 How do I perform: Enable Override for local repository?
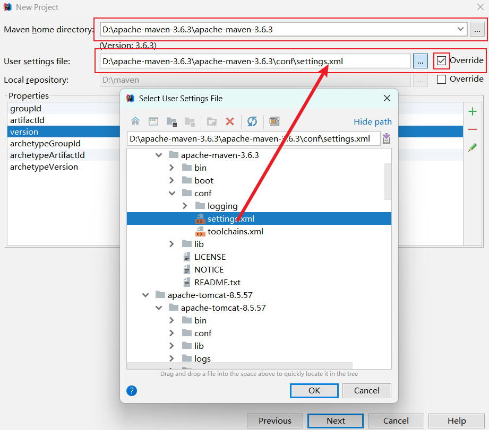pyautogui.click(x=441, y=80)
